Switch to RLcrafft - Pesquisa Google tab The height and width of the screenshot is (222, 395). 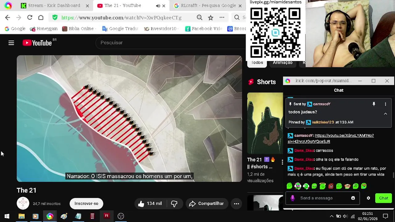coord(208,6)
